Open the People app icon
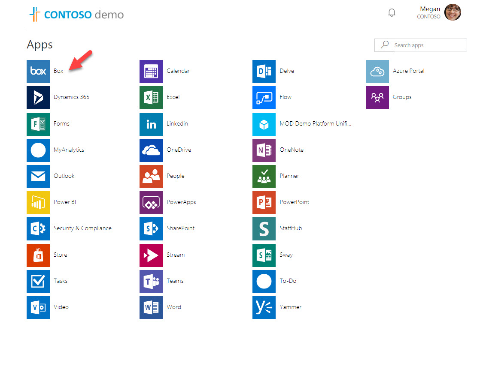The image size is (486, 381). 151,177
